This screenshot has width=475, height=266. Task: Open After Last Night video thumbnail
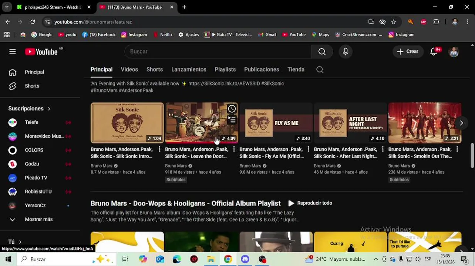350,123
